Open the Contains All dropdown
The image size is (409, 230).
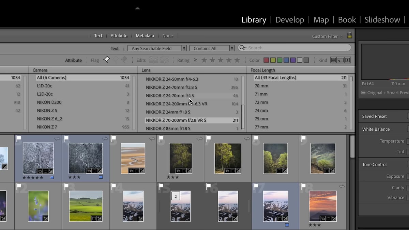pyautogui.click(x=212, y=48)
